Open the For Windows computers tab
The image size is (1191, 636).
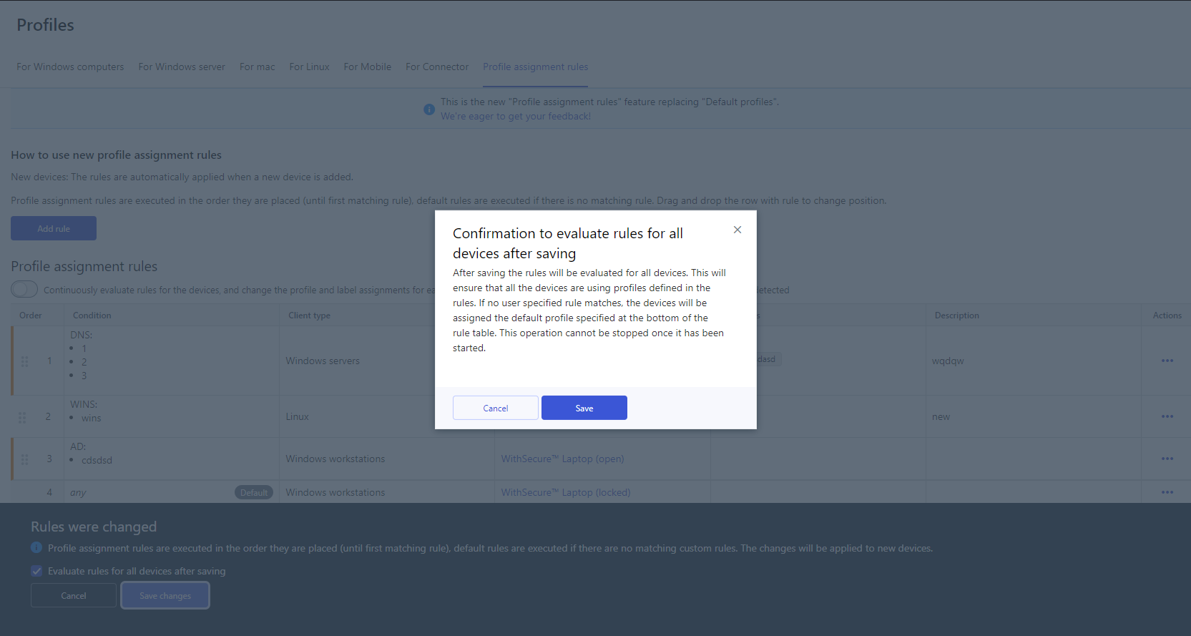70,67
